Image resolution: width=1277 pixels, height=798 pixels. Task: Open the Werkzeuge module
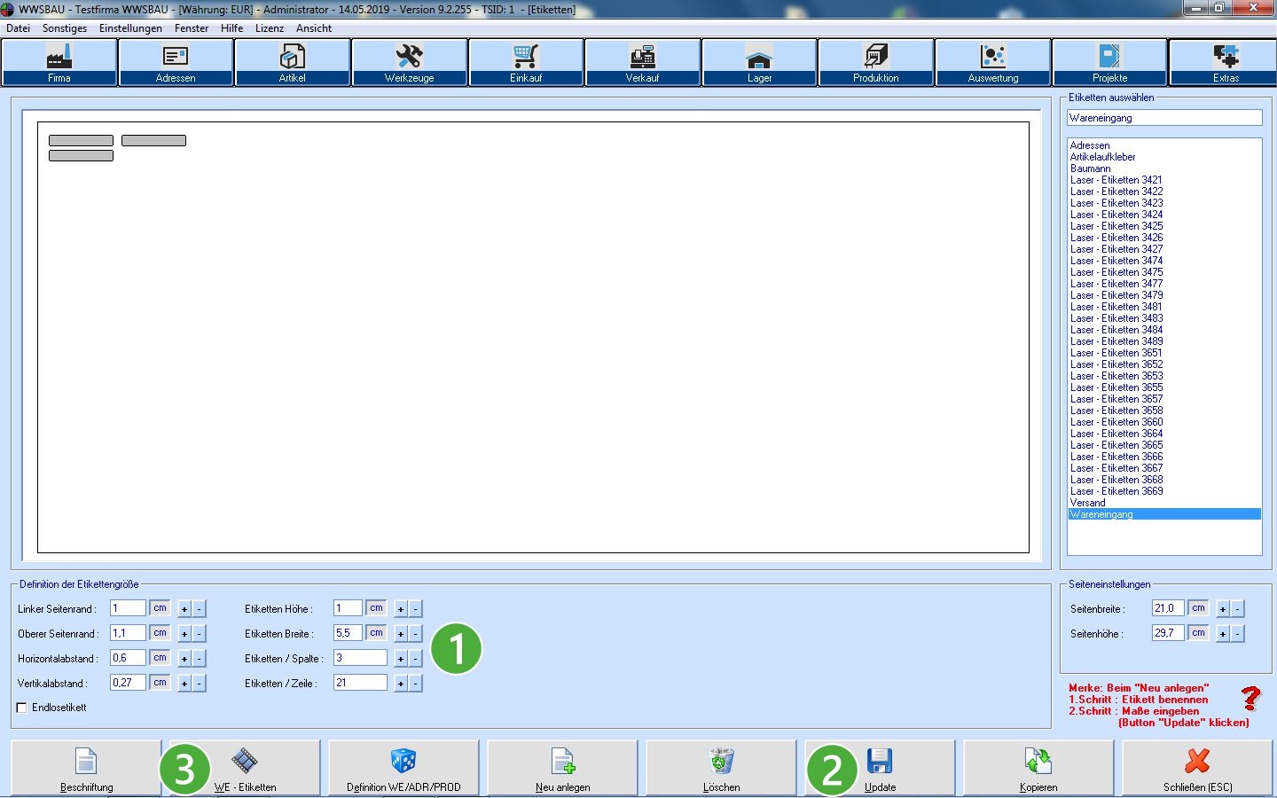coord(409,63)
